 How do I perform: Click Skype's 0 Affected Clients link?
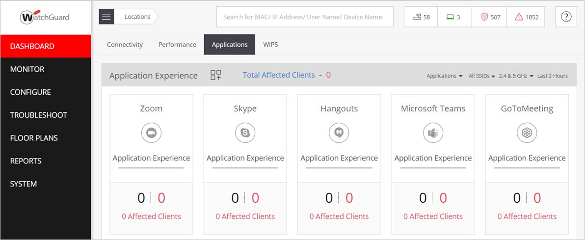point(245,216)
